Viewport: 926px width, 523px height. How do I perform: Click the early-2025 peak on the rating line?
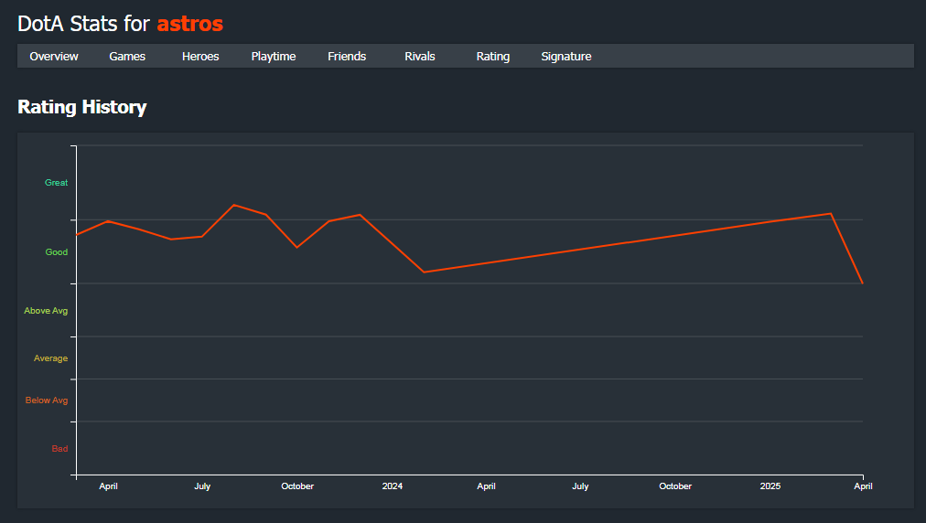pyautogui.click(x=831, y=214)
